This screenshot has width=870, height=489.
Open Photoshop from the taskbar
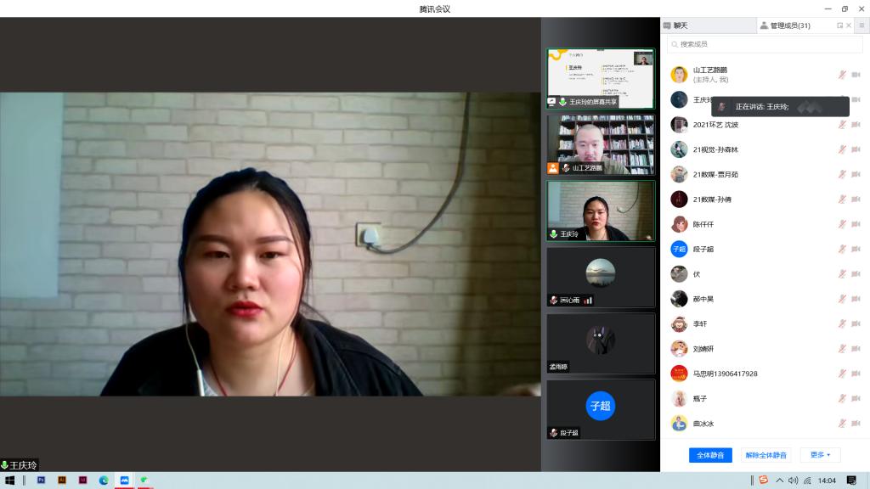pos(41,481)
